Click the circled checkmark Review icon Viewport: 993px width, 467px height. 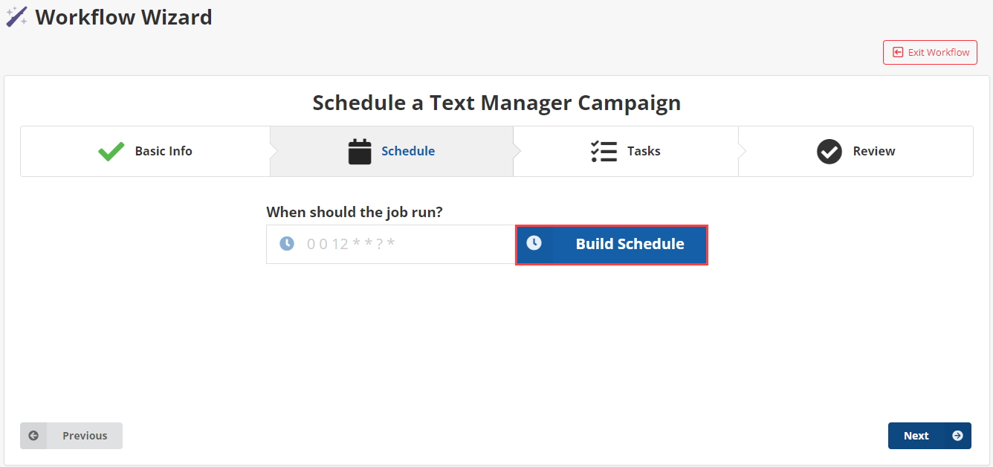point(829,151)
